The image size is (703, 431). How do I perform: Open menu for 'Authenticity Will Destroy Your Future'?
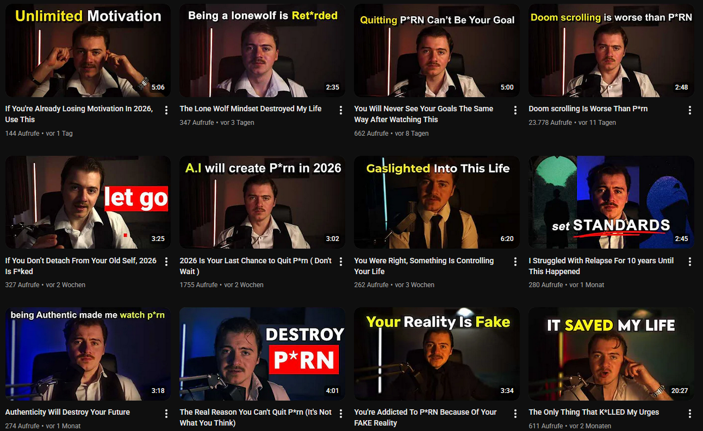click(x=166, y=414)
